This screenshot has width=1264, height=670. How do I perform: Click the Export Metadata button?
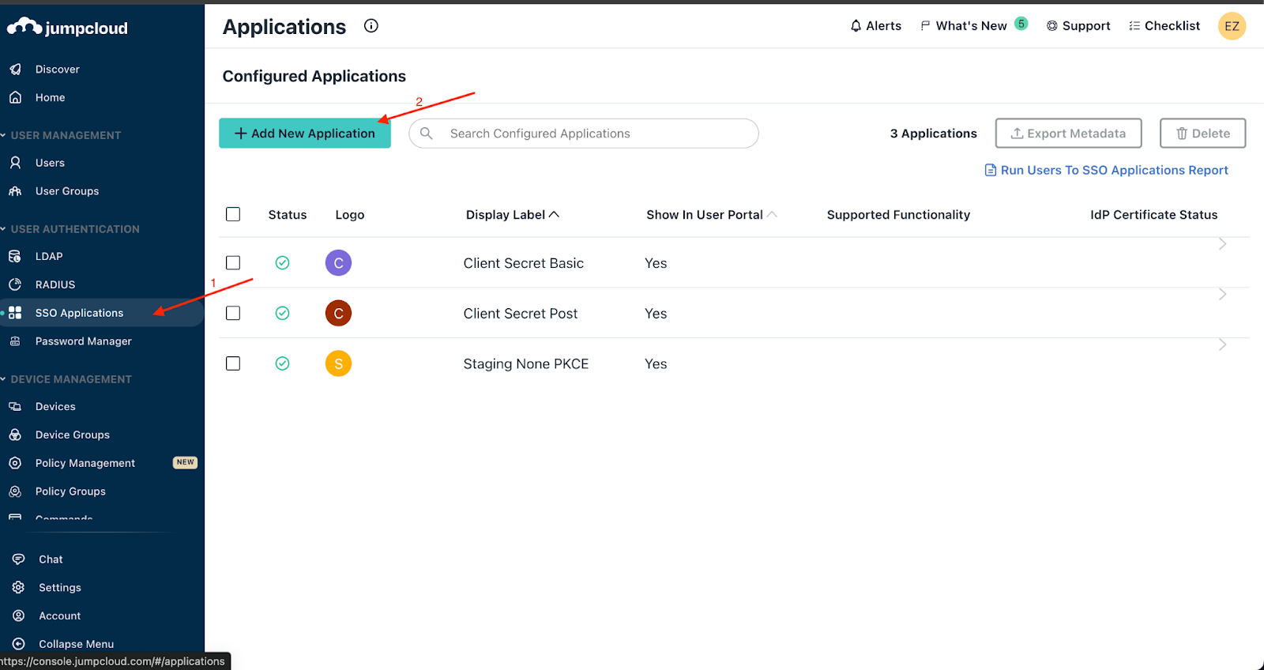1068,134
